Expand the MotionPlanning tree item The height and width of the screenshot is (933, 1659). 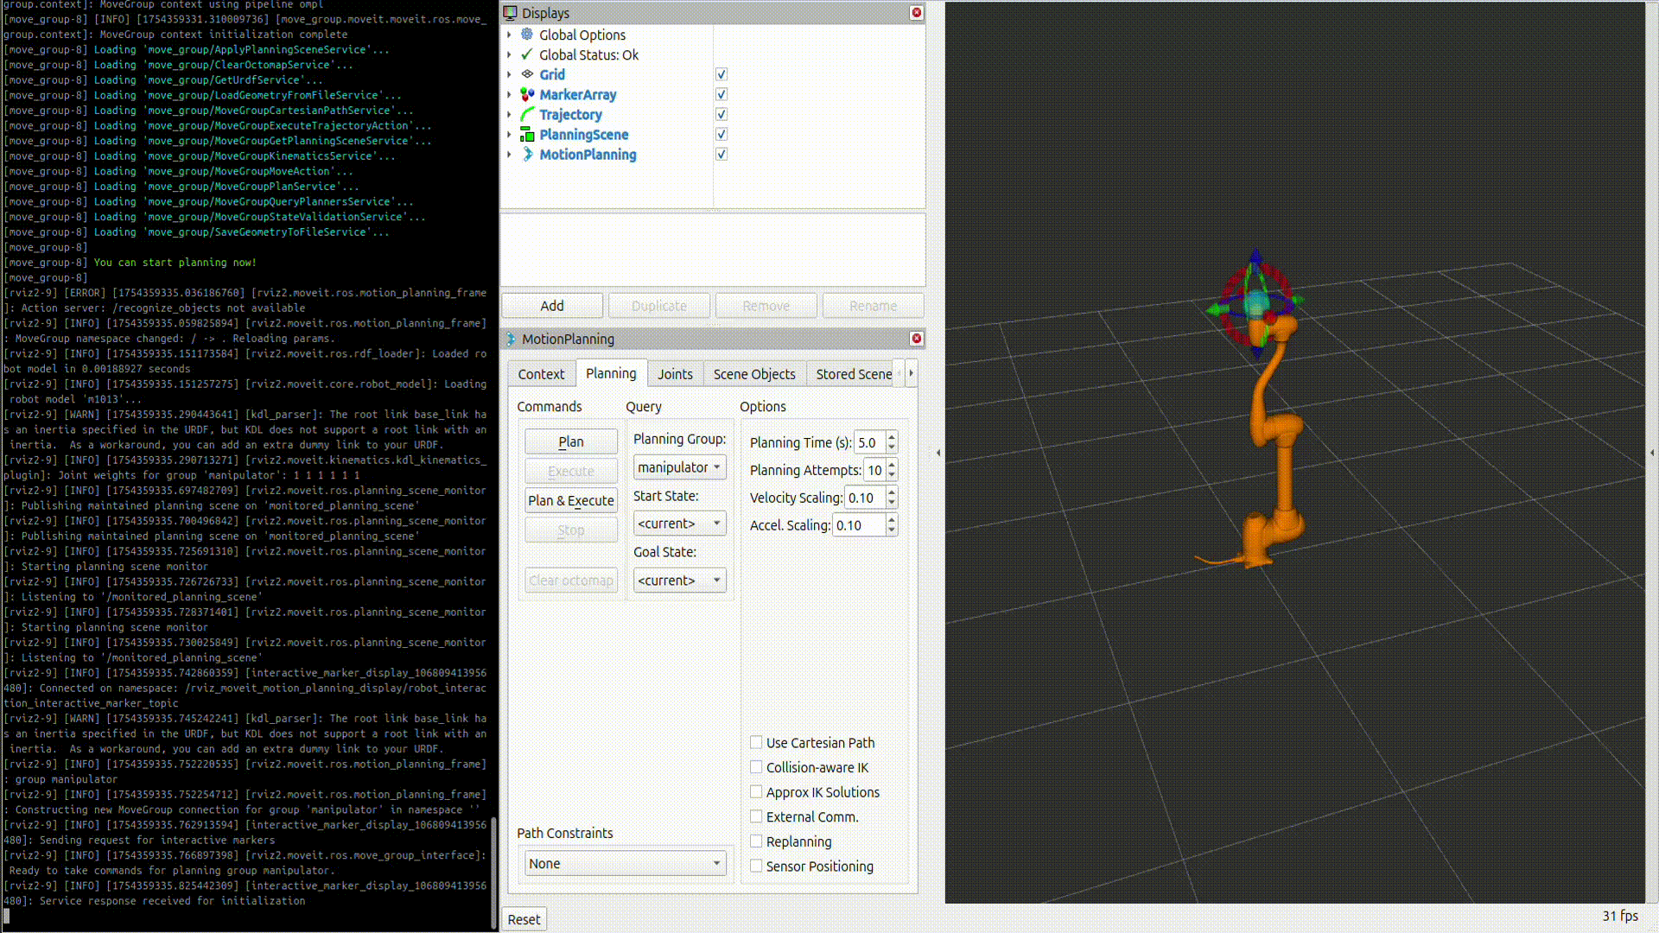click(509, 154)
